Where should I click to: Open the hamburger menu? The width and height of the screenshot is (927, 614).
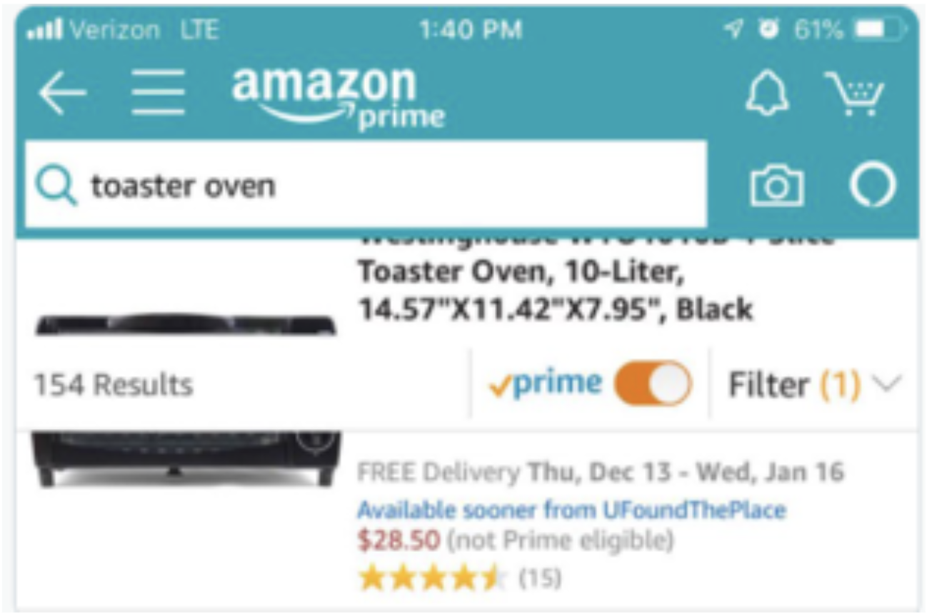158,93
